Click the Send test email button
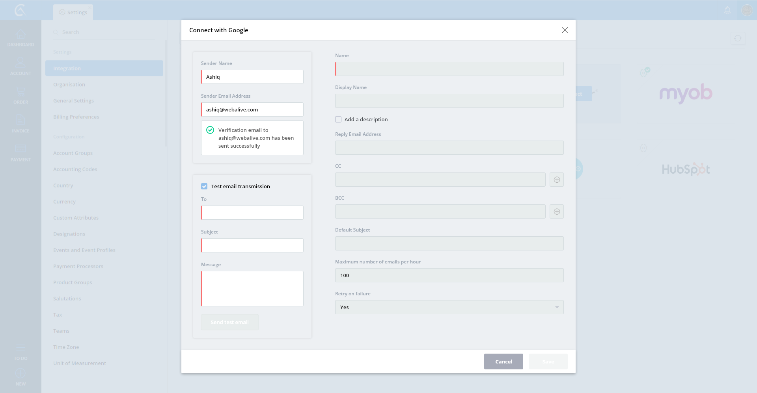Viewport: 757px width, 393px height. (x=229, y=322)
